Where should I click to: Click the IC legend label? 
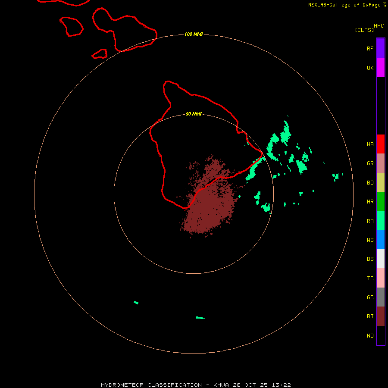(370, 278)
